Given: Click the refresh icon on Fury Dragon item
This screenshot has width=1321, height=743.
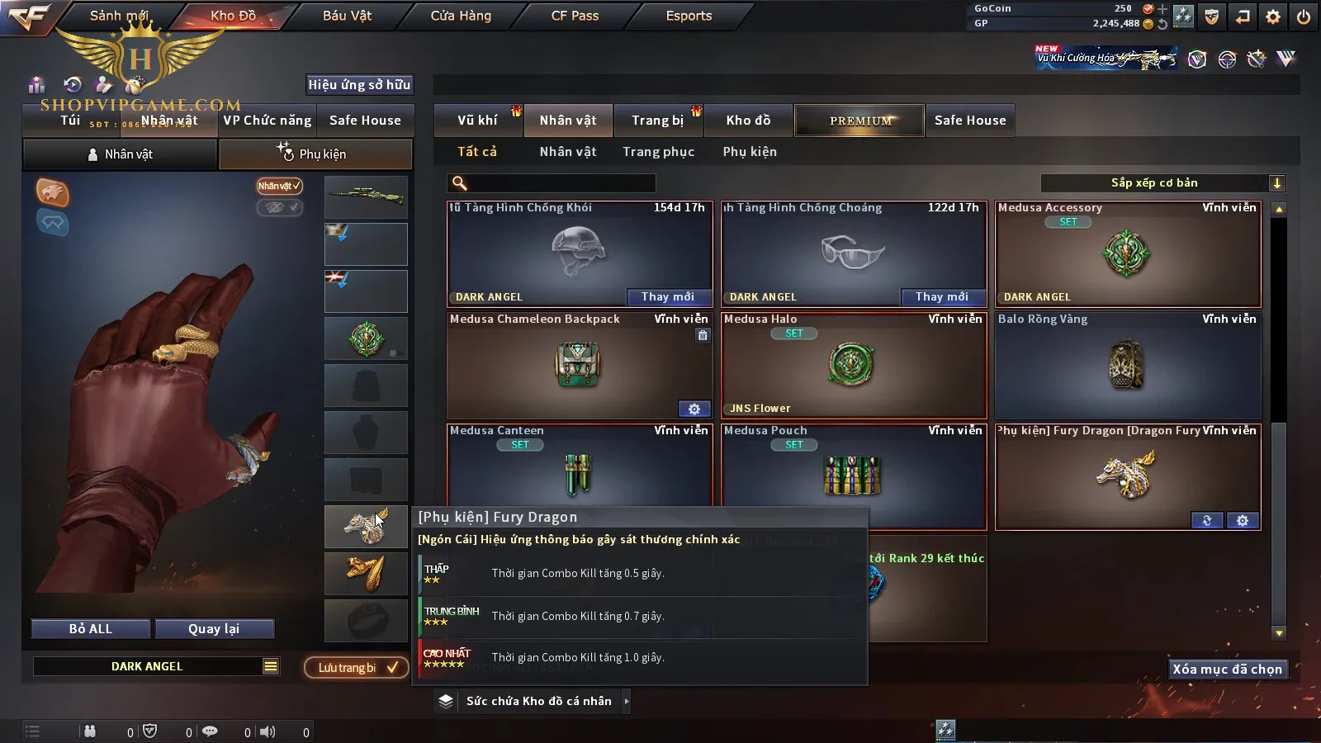Looking at the screenshot, I should 1207,521.
